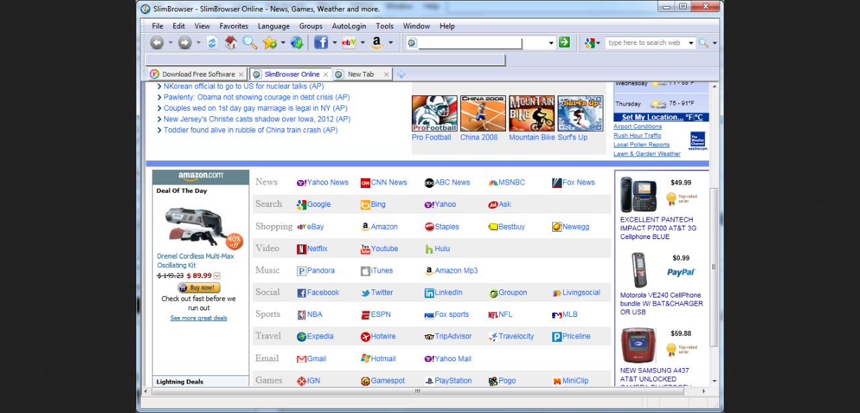Click the horizontal scrollbar thumb at the bottom

tap(417, 391)
